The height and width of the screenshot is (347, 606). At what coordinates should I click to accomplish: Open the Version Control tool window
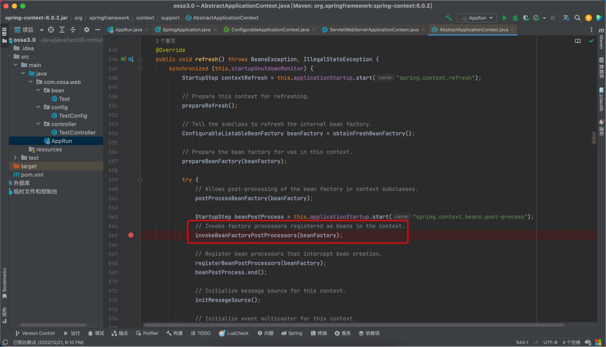point(35,333)
